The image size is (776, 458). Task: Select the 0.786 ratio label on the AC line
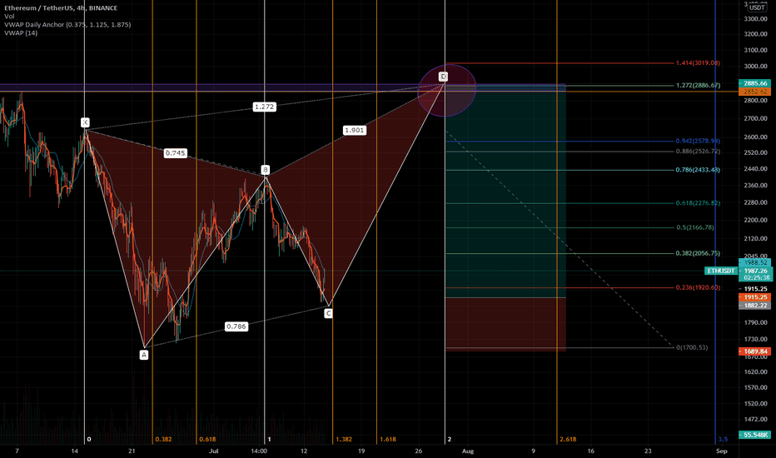(x=236, y=326)
